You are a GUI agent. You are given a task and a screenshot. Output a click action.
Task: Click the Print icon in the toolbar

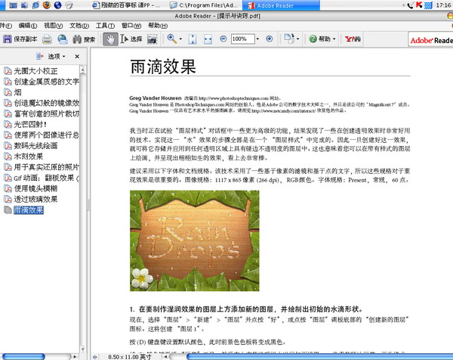(x=47, y=39)
